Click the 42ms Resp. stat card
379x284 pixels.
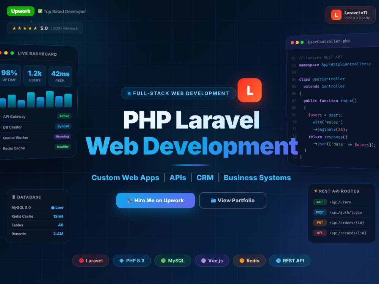(60, 76)
